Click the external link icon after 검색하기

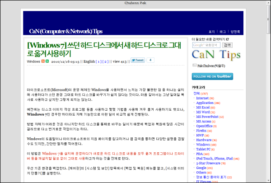click(228, 39)
